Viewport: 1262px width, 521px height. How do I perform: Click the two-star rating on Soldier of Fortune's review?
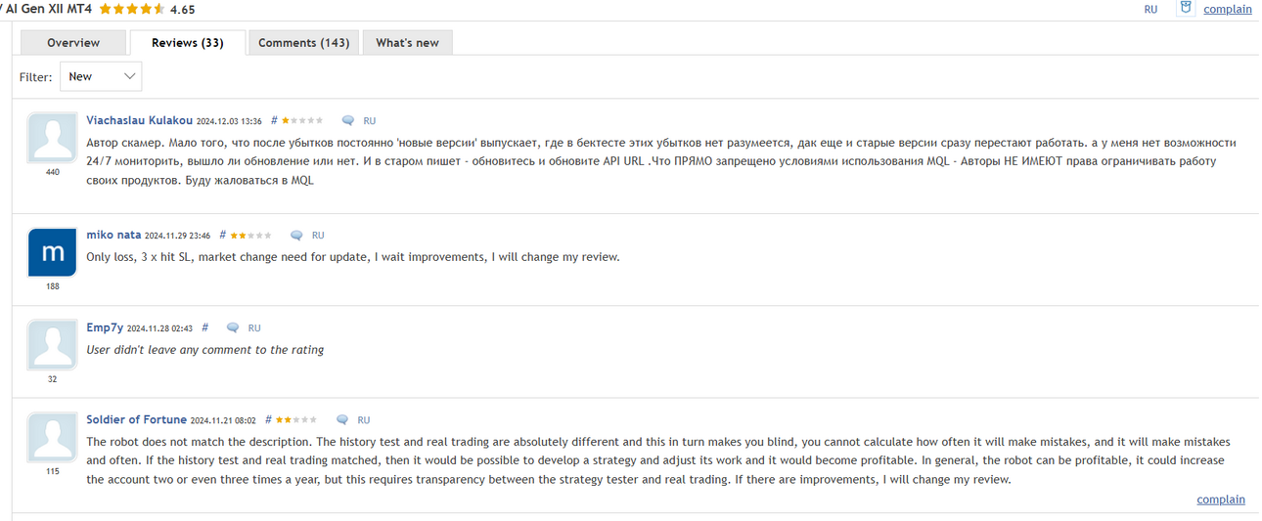296,420
